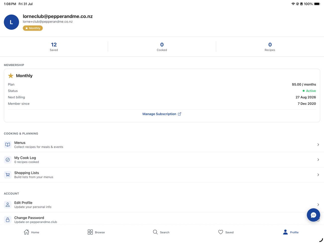Open Change Password row title
324x243 pixels.
pyautogui.click(x=29, y=218)
